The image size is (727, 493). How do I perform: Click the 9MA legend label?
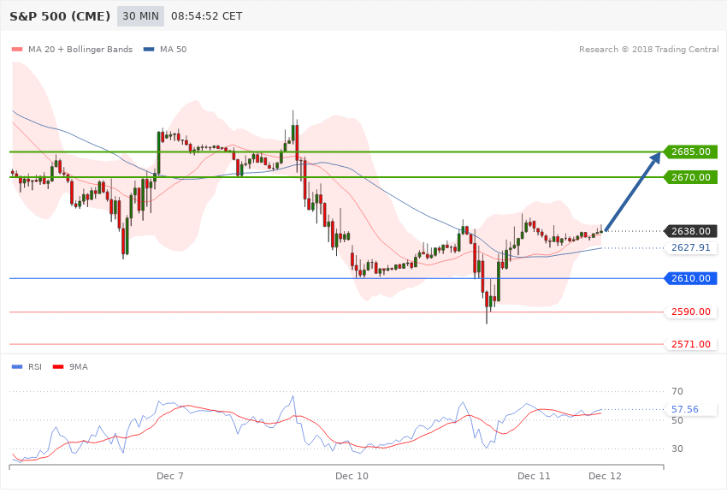click(x=79, y=367)
